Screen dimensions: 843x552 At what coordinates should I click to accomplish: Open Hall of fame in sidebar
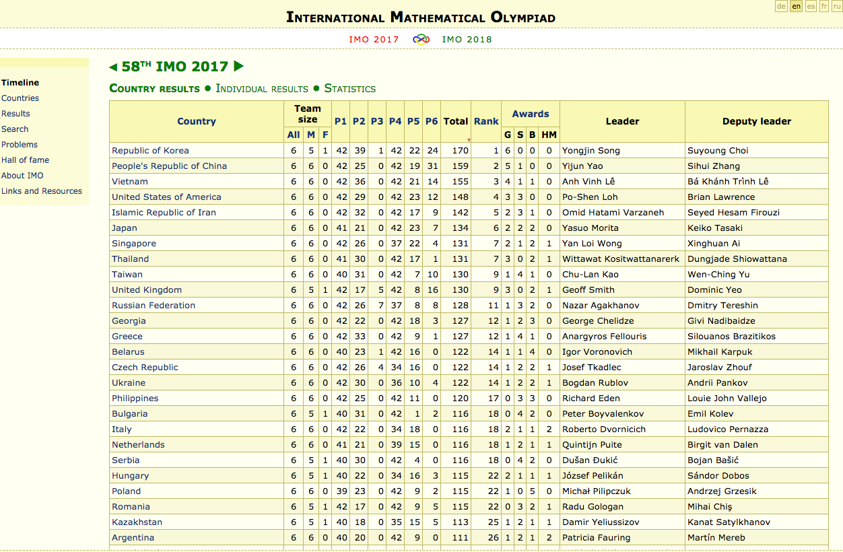(25, 160)
